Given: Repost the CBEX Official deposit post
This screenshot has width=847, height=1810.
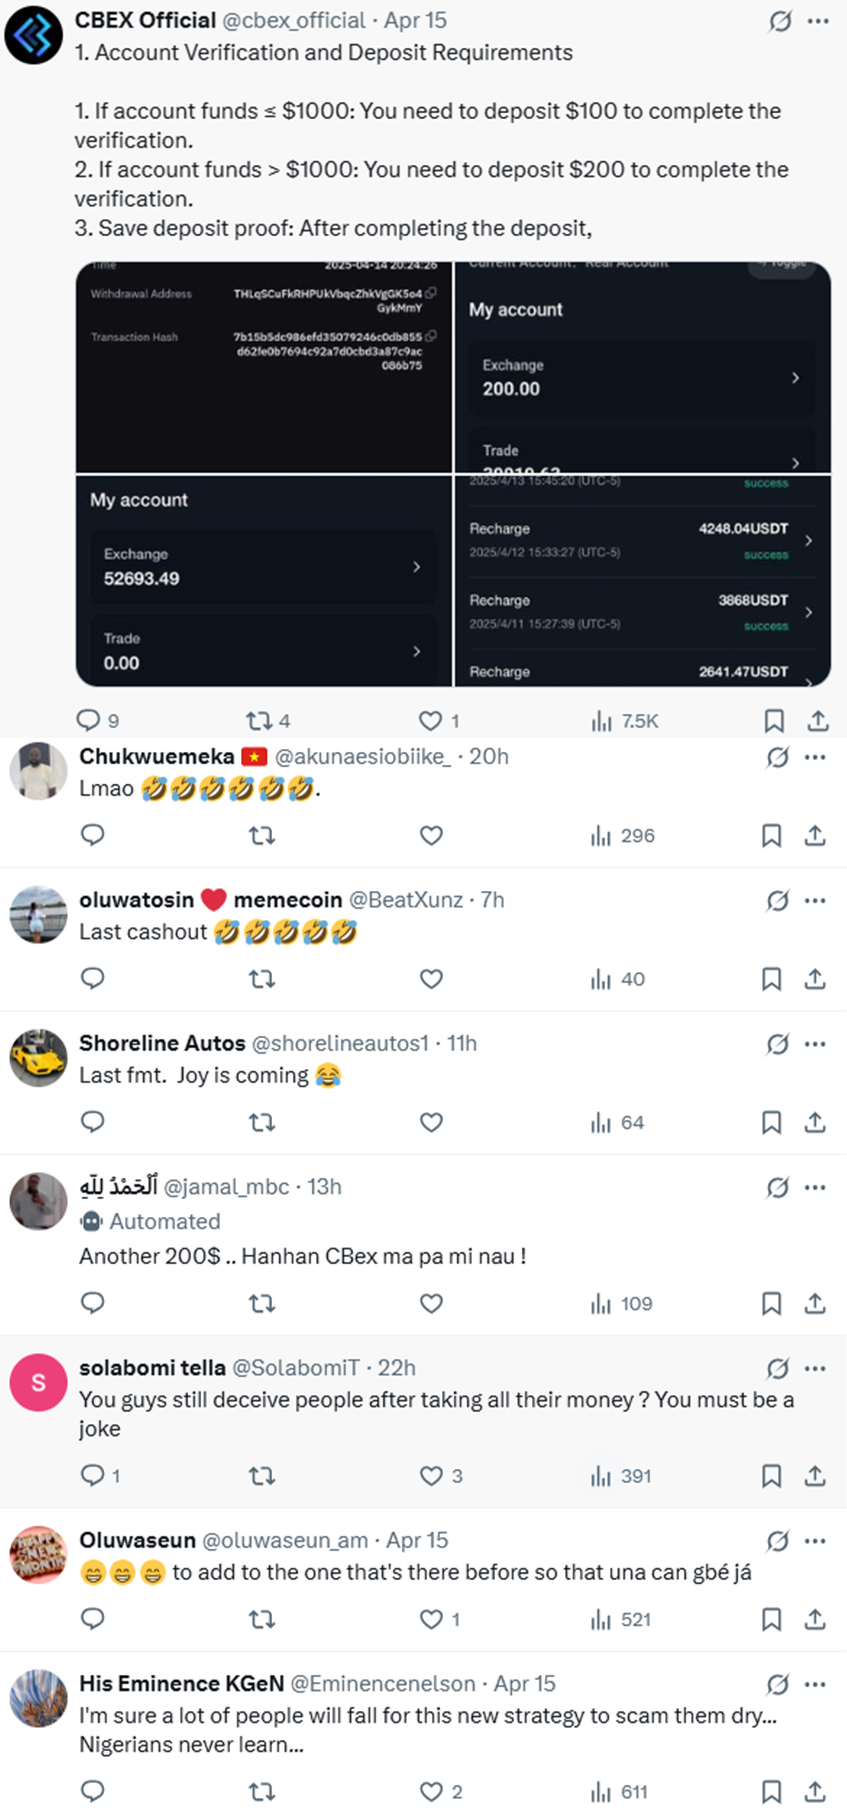Looking at the screenshot, I should coord(258,720).
